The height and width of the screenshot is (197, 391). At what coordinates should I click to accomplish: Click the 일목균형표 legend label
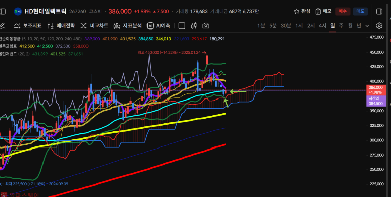(x=9, y=46)
